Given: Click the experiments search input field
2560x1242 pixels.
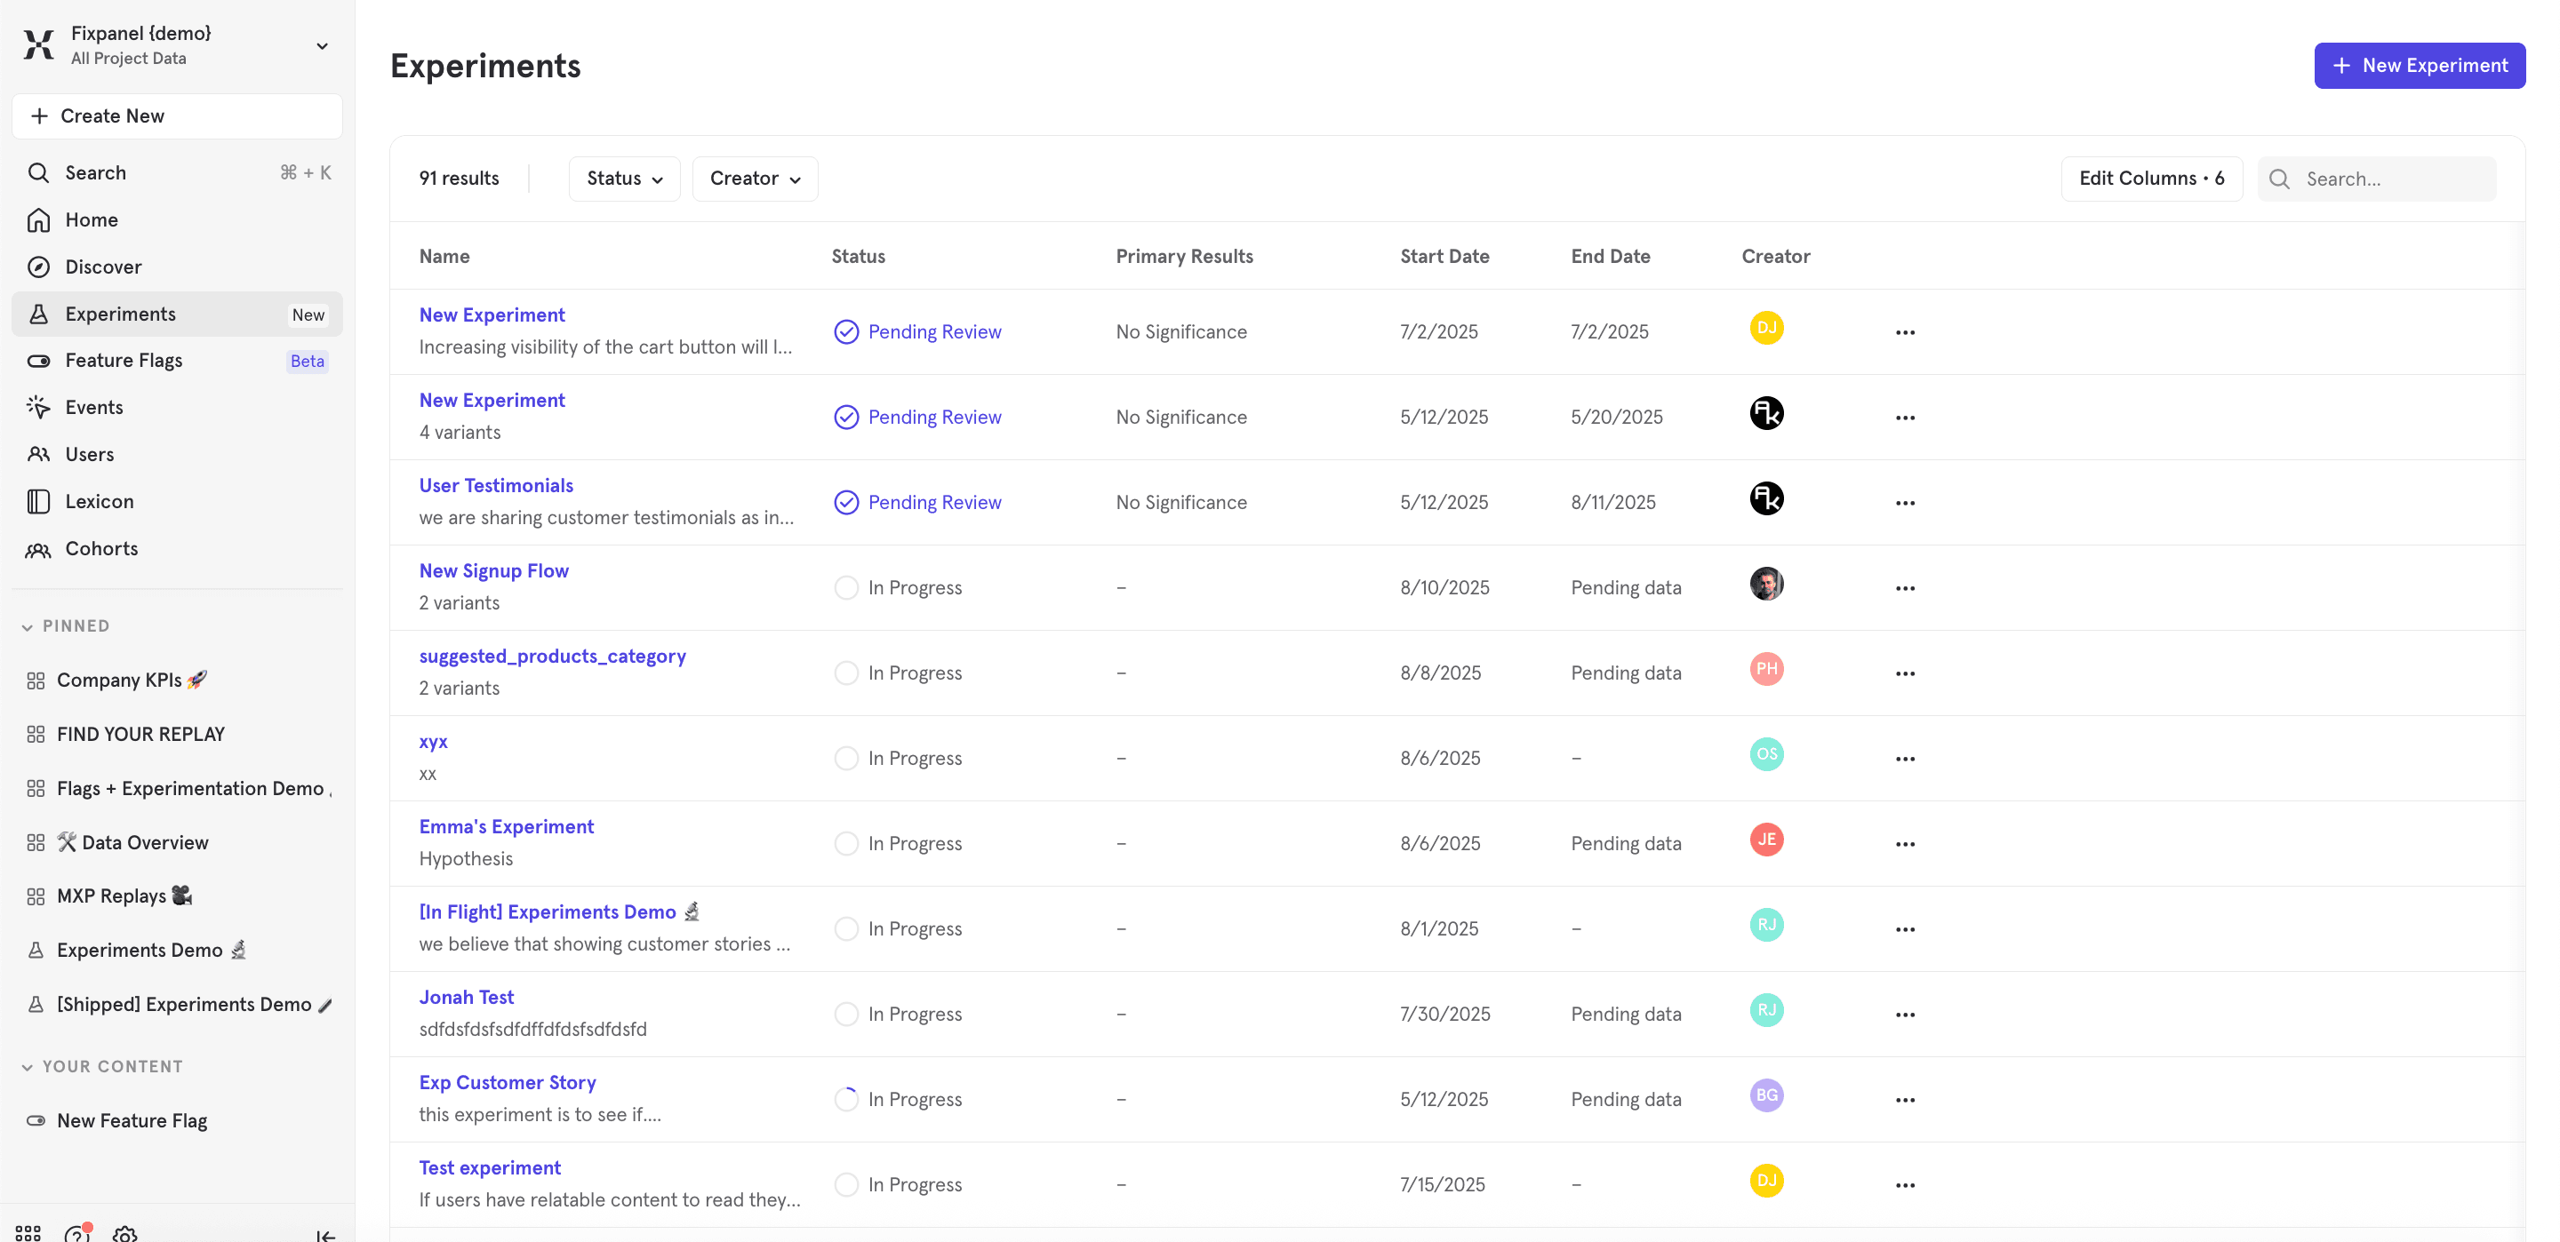Looking at the screenshot, I should pyautogui.click(x=2393, y=179).
